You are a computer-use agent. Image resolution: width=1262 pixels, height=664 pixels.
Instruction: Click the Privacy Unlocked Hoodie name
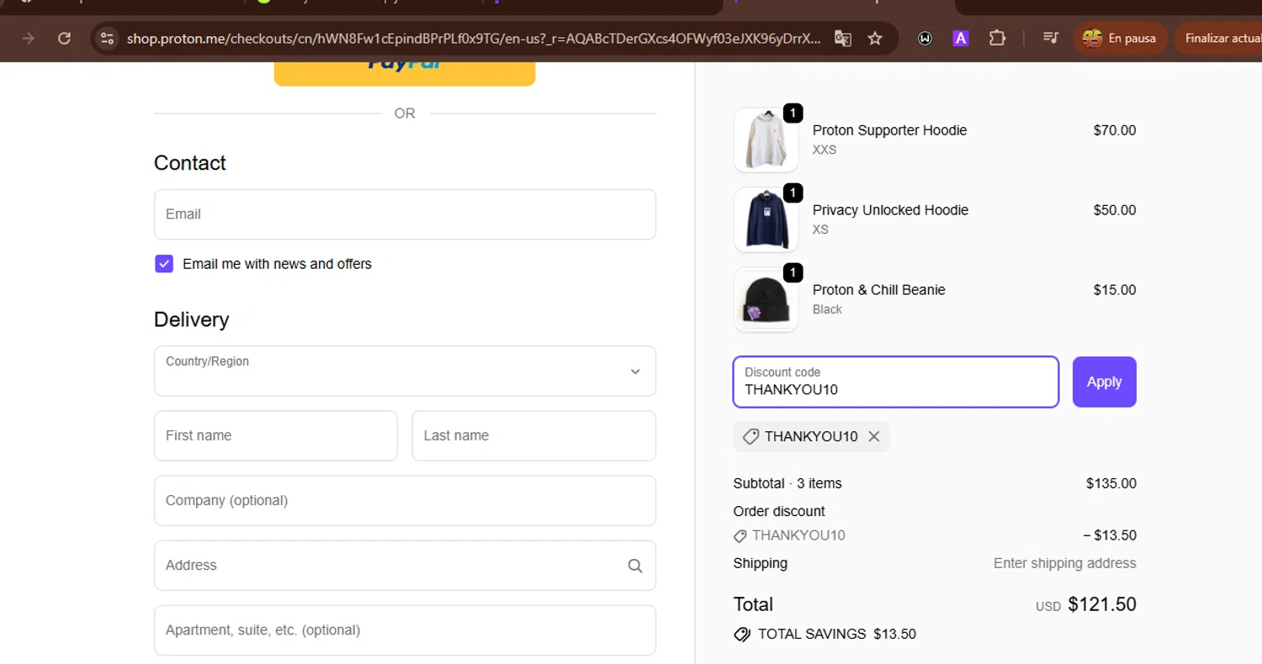[890, 210]
